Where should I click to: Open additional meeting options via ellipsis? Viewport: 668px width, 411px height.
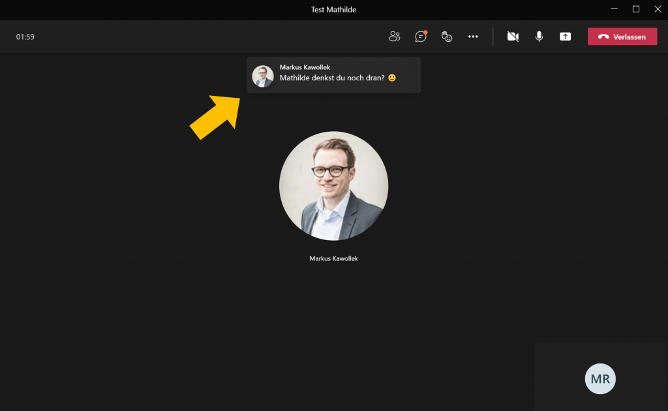tap(474, 37)
